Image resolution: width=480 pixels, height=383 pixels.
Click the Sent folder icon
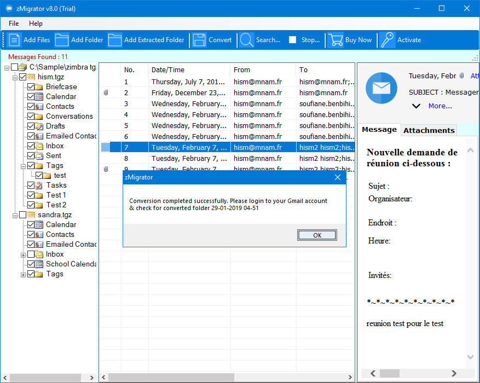[x=39, y=156]
